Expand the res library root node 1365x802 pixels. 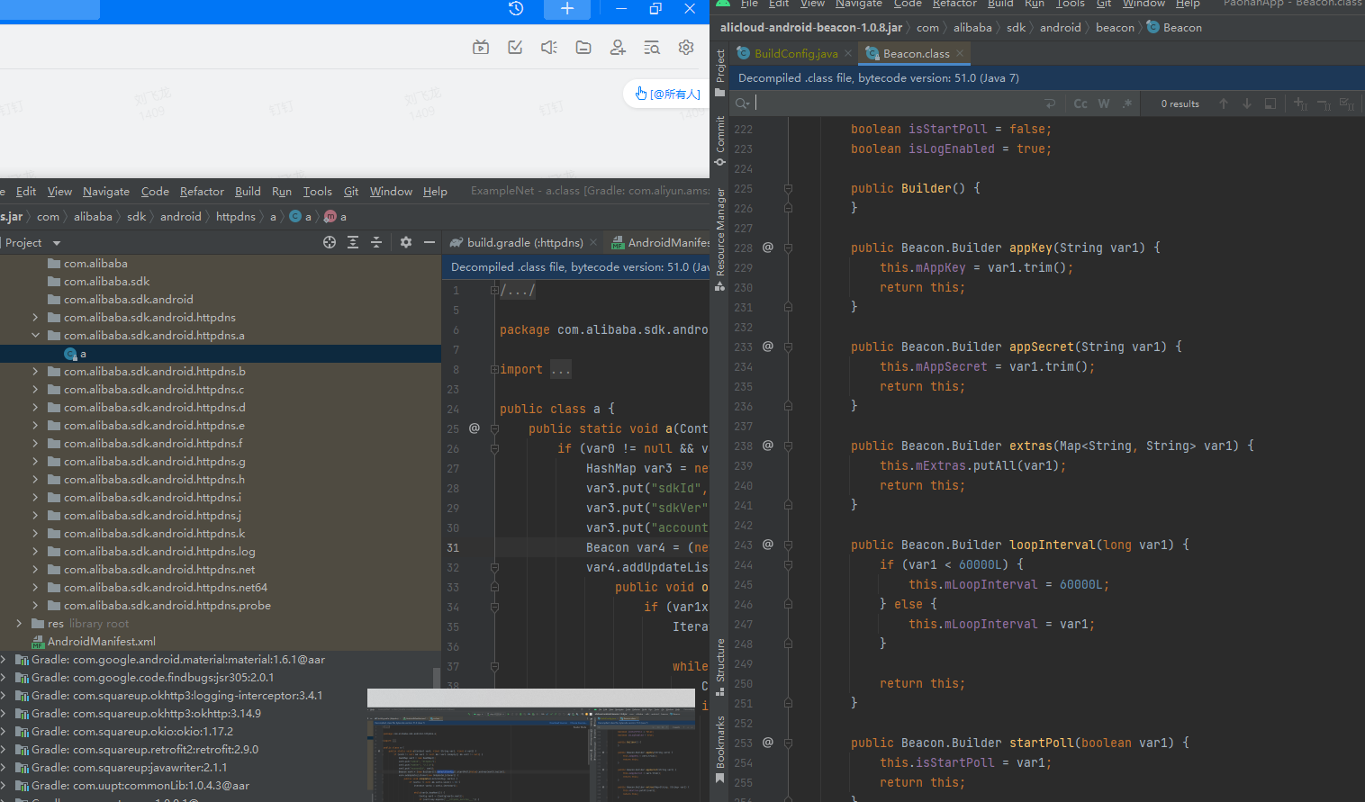click(x=19, y=623)
